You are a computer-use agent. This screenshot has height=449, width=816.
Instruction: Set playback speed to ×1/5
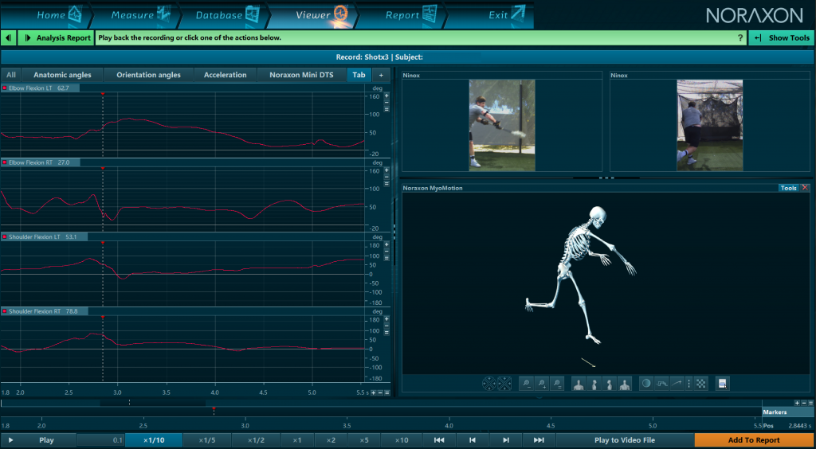[207, 440]
